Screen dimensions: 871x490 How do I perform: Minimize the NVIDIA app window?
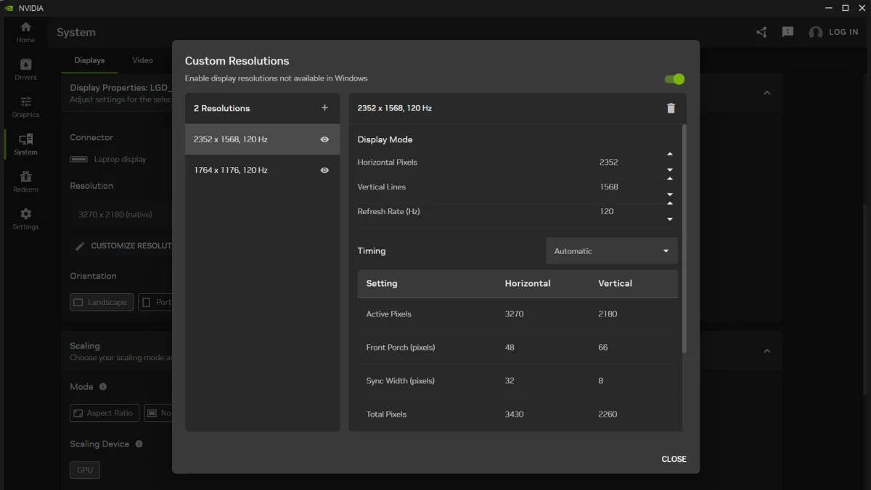(x=827, y=8)
